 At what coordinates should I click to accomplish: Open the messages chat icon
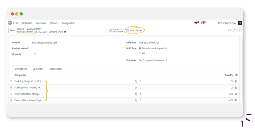(x=196, y=23)
